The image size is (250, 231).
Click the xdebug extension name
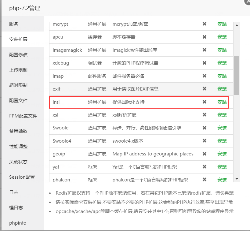(x=61, y=63)
